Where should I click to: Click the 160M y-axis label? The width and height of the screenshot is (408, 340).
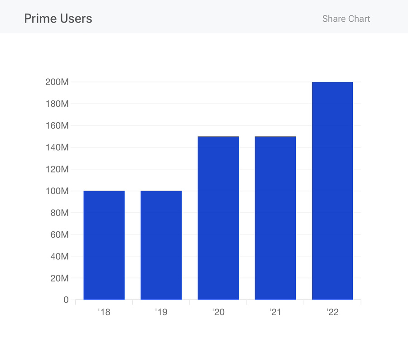click(x=57, y=125)
